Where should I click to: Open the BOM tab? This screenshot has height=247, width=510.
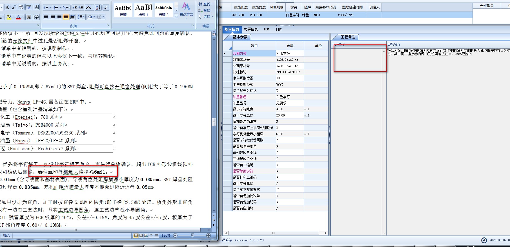[x=266, y=29]
